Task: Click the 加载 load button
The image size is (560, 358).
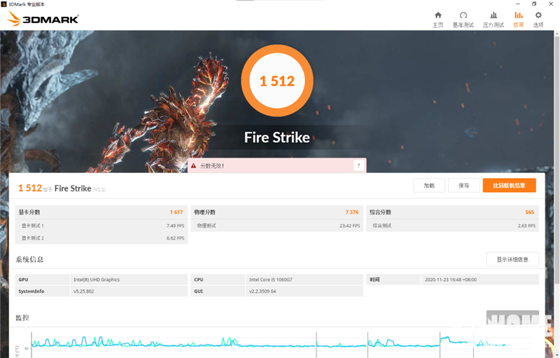Action: tap(429, 186)
